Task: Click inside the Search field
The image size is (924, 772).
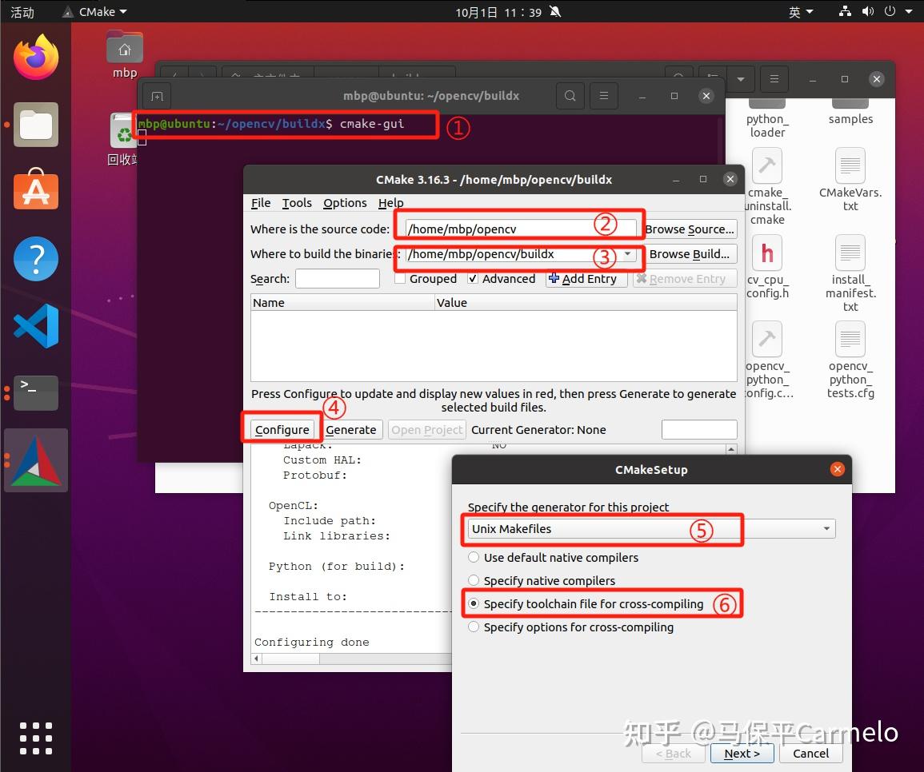Action: pyautogui.click(x=337, y=278)
